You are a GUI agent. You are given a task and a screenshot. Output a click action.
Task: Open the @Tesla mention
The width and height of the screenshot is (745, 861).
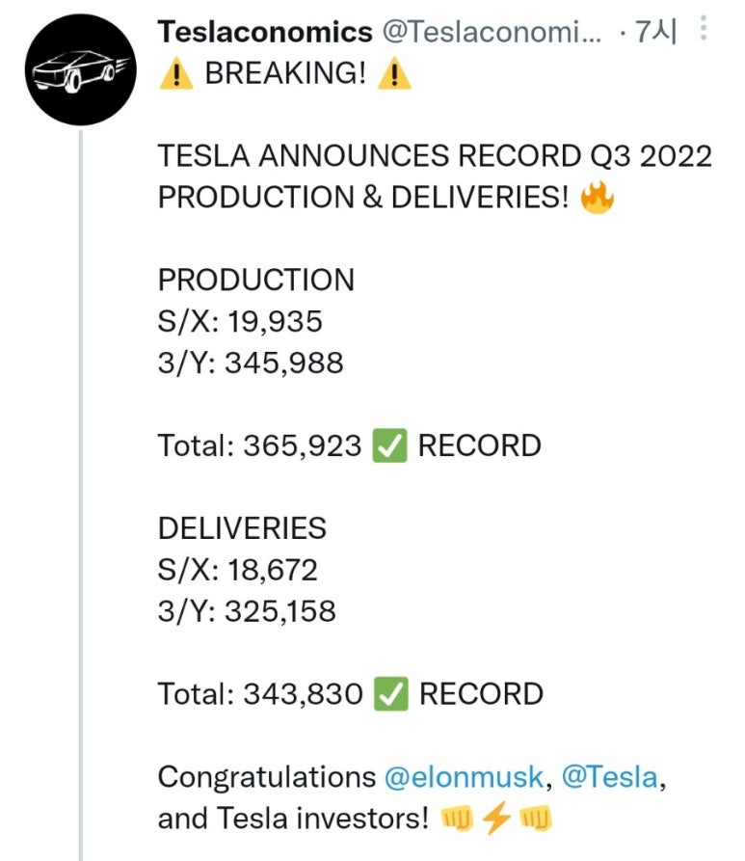(609, 777)
